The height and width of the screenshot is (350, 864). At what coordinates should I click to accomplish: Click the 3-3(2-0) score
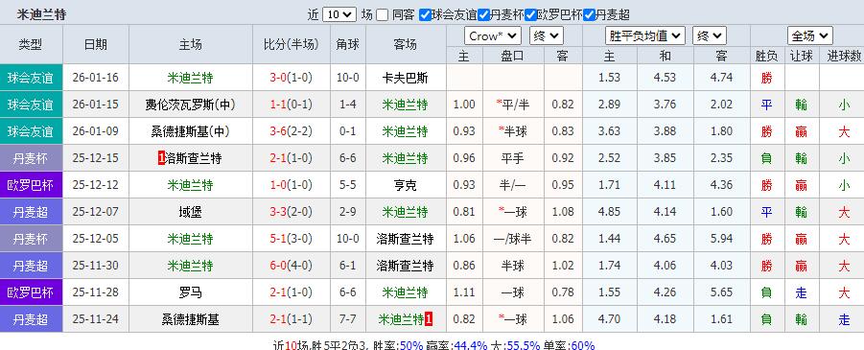[x=291, y=212]
